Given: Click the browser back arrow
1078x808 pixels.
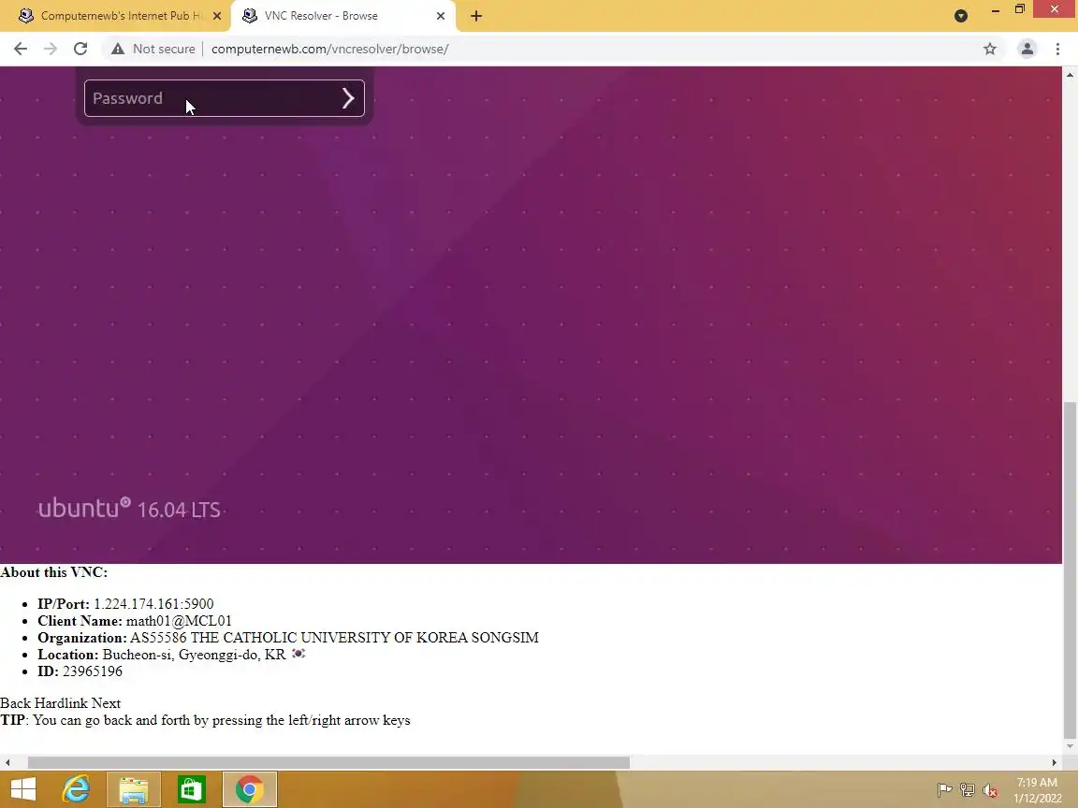Looking at the screenshot, I should click(21, 49).
